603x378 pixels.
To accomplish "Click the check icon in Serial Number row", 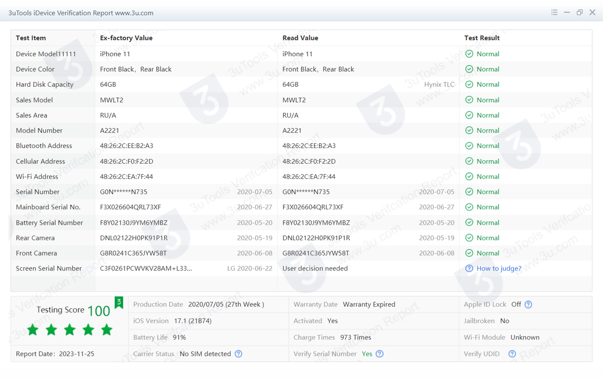I will pos(469,192).
